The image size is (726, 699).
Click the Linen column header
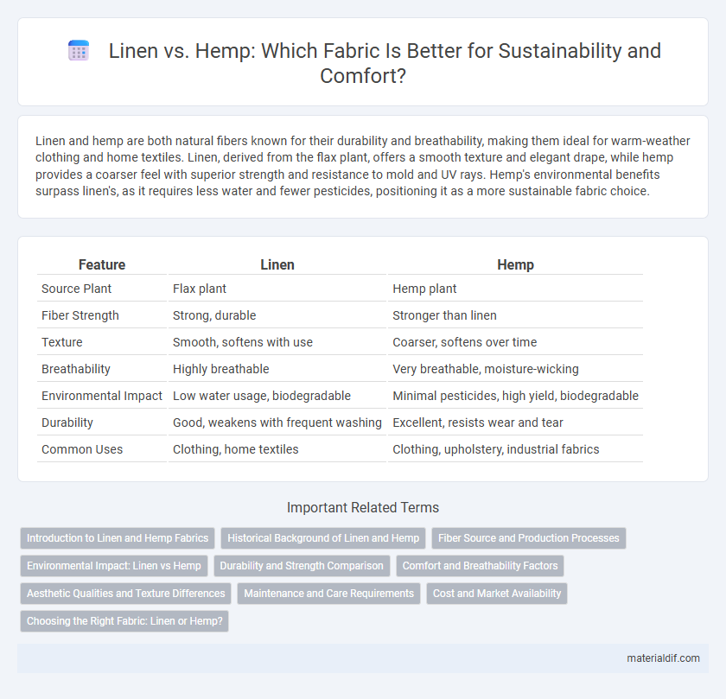[x=277, y=264]
